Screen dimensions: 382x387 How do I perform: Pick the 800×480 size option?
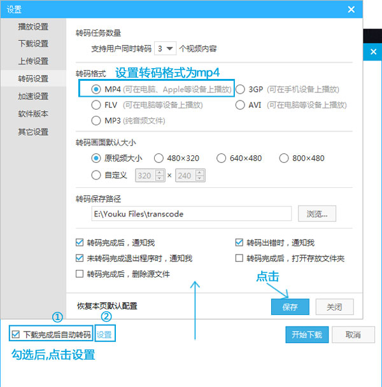click(x=284, y=158)
